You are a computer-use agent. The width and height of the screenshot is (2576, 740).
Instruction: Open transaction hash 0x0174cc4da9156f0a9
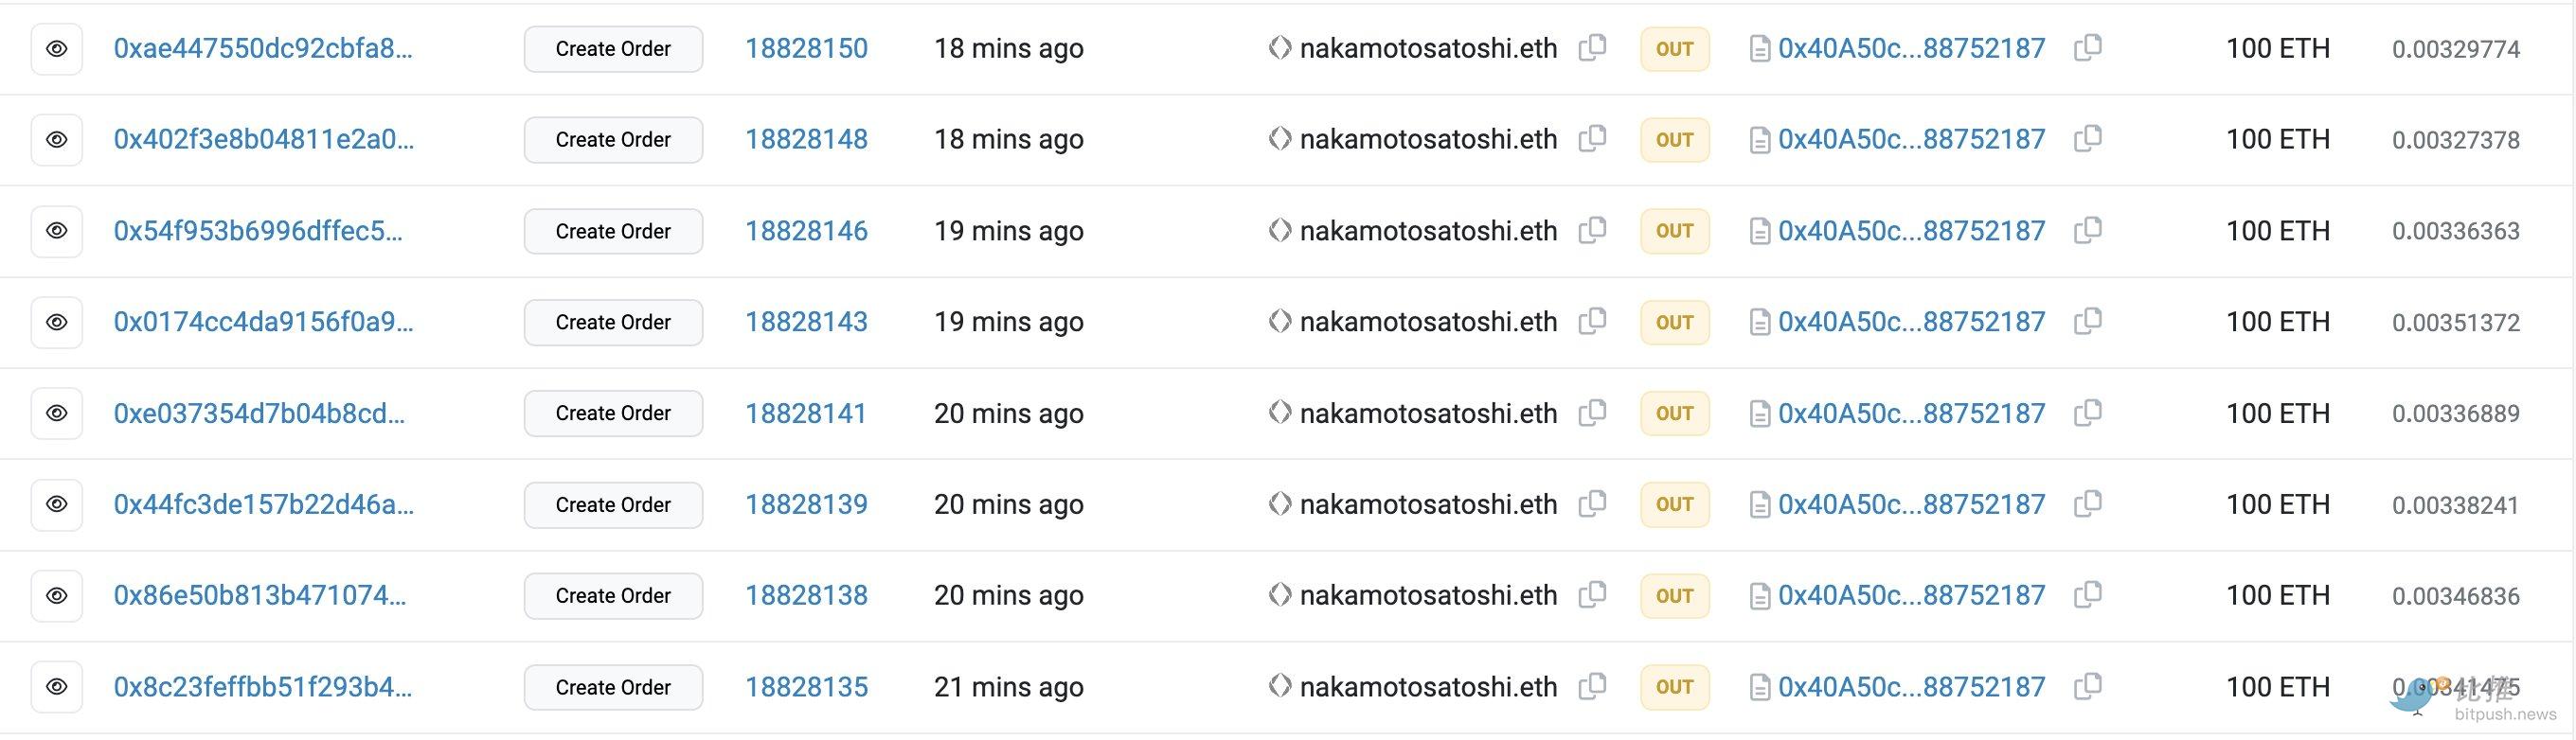[x=263, y=322]
